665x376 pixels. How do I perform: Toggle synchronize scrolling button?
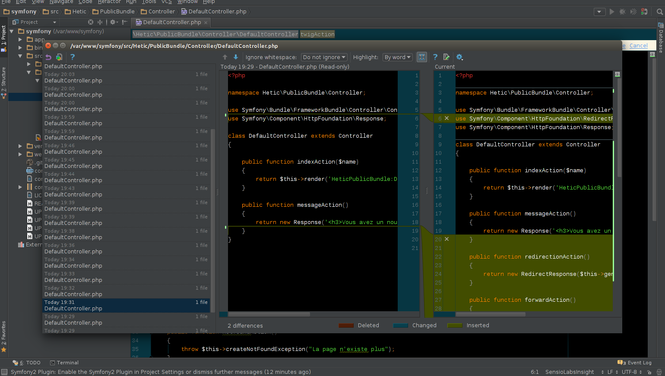click(422, 57)
